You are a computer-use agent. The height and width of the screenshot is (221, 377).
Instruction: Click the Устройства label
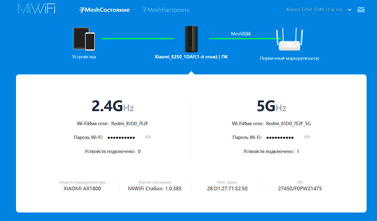coord(84,57)
